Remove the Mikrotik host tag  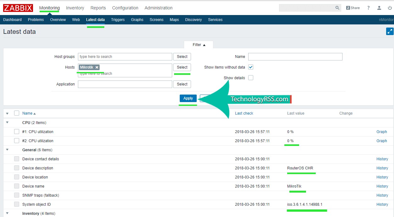click(97, 67)
